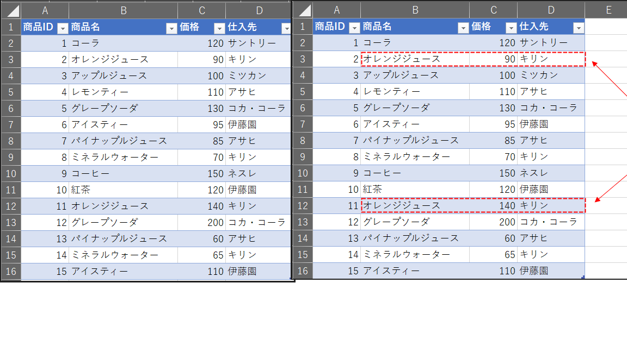Open 商品ID filter dropdown in left table
This screenshot has width=627, height=352.
63,28
